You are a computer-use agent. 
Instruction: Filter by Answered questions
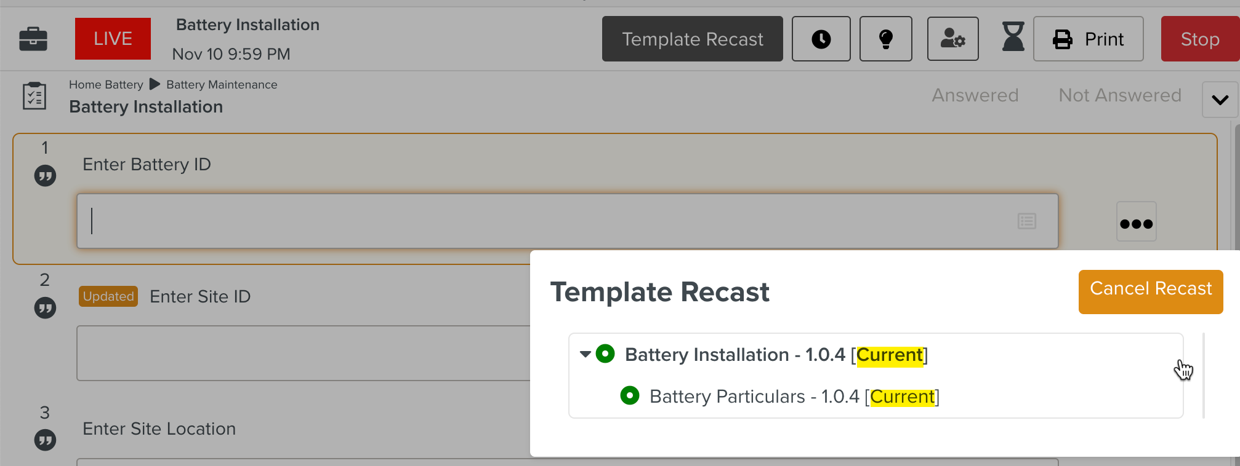pos(975,95)
